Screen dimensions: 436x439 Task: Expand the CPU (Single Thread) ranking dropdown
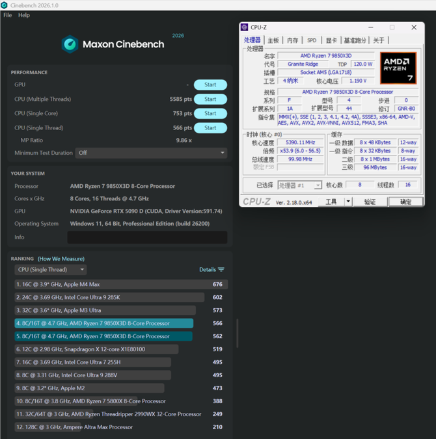click(x=51, y=270)
